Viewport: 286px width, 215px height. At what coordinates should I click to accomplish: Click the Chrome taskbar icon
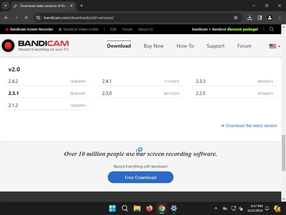[x=162, y=208]
